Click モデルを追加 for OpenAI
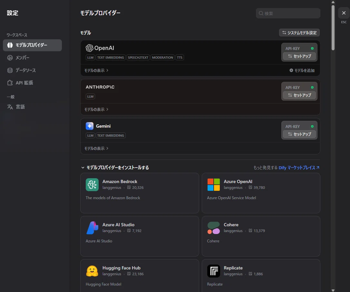Image resolution: width=350 pixels, height=292 pixels. pyautogui.click(x=302, y=71)
